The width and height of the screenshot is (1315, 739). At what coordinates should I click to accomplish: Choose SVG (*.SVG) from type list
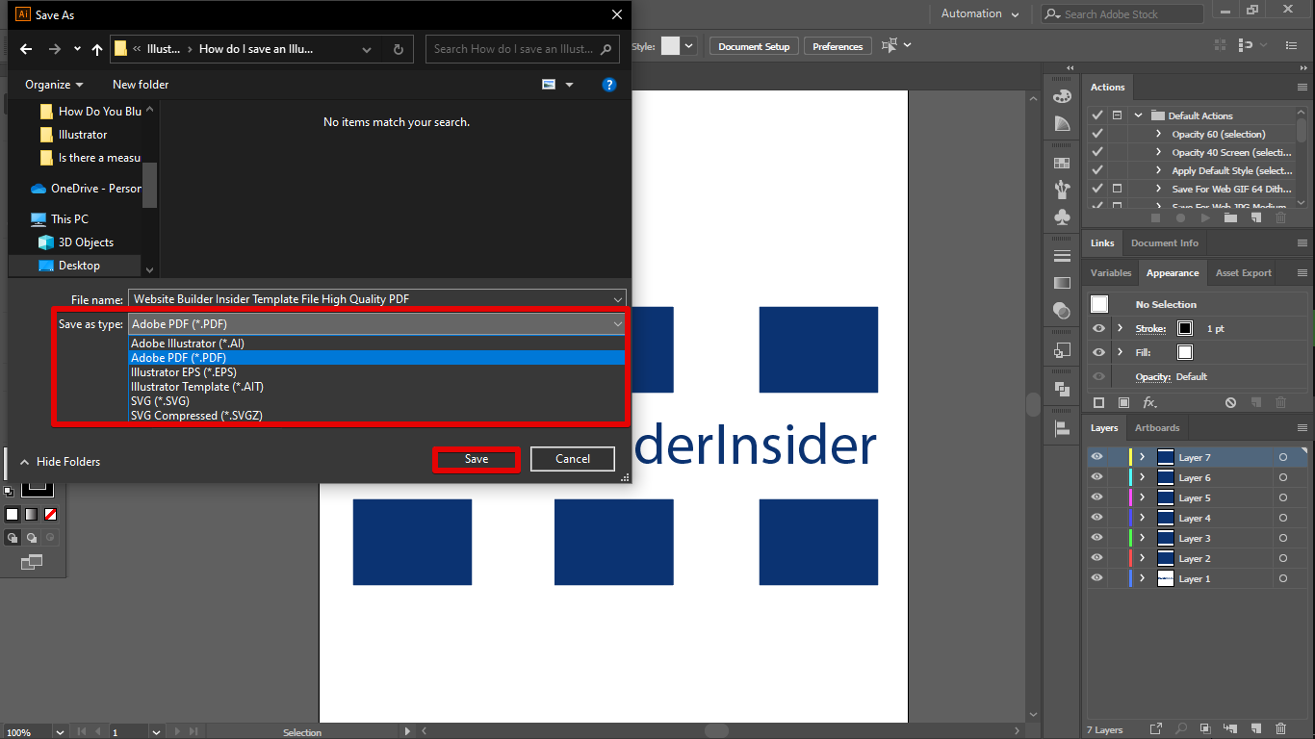coord(160,401)
